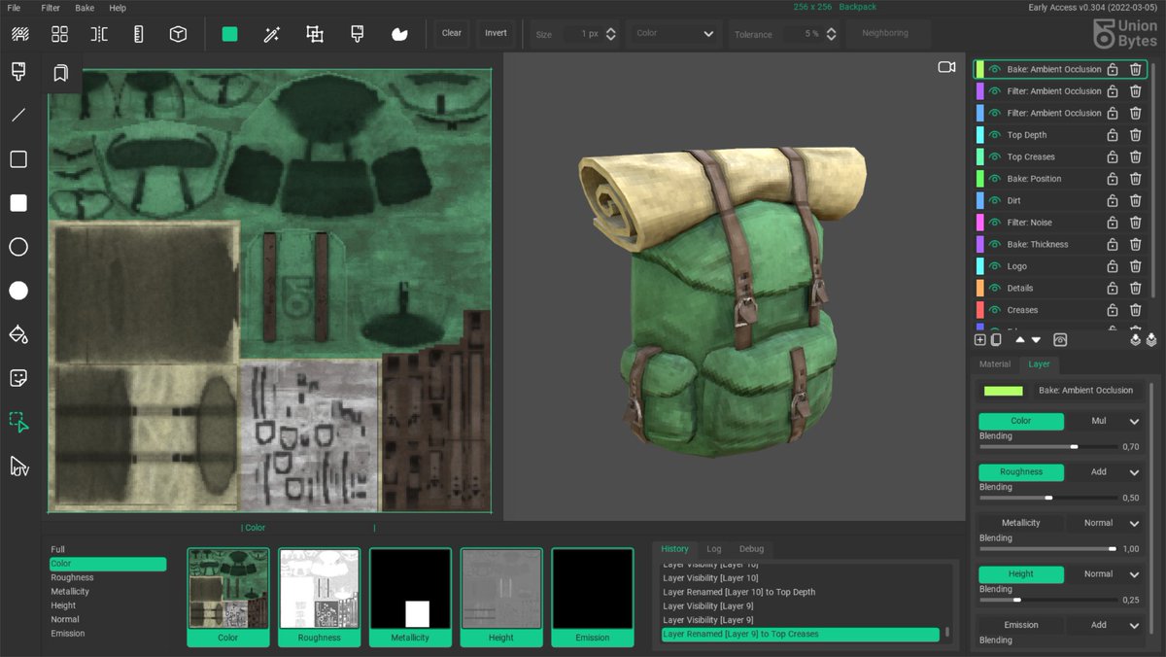Switch to the Material tab
1166x657 pixels.
tap(994, 364)
